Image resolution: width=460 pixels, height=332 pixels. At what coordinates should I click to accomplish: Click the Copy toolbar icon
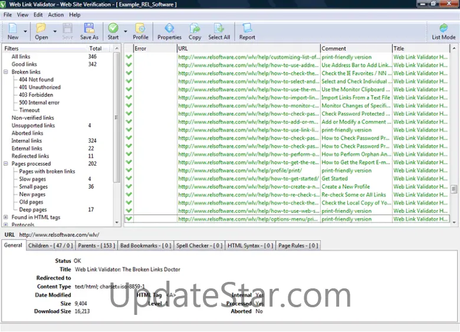(x=195, y=28)
